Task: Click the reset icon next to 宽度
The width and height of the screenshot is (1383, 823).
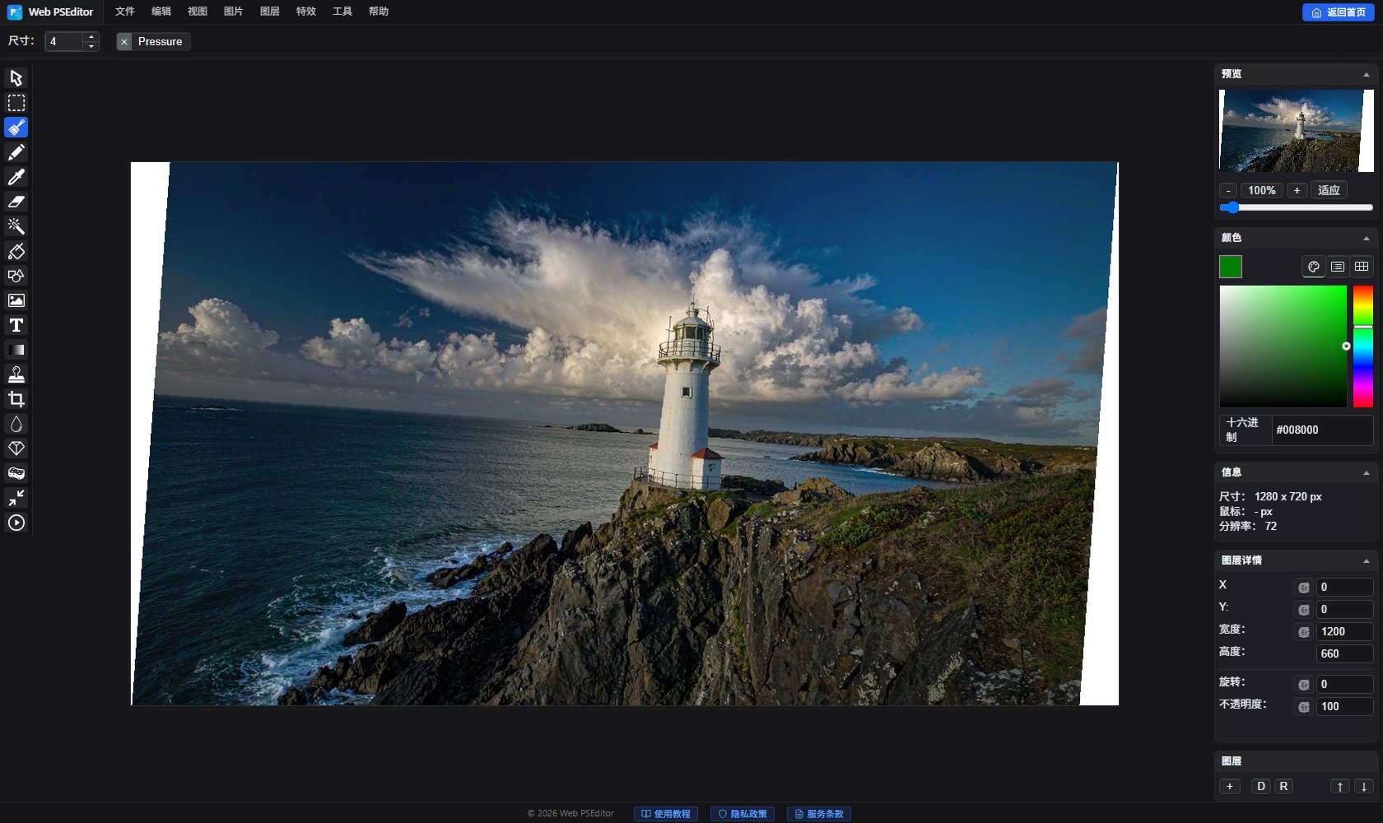Action: tap(1304, 632)
